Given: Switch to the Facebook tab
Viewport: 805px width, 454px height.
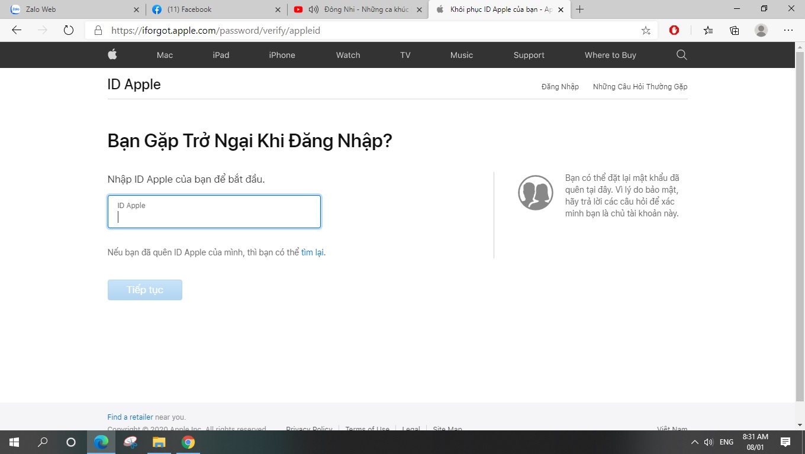Looking at the screenshot, I should point(216,9).
